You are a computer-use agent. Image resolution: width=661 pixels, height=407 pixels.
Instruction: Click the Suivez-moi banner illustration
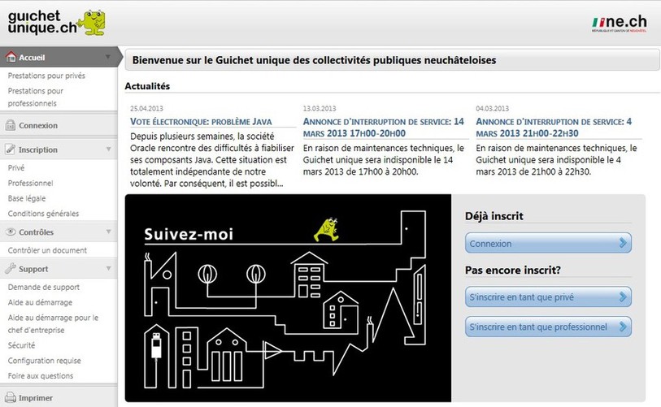coord(288,298)
